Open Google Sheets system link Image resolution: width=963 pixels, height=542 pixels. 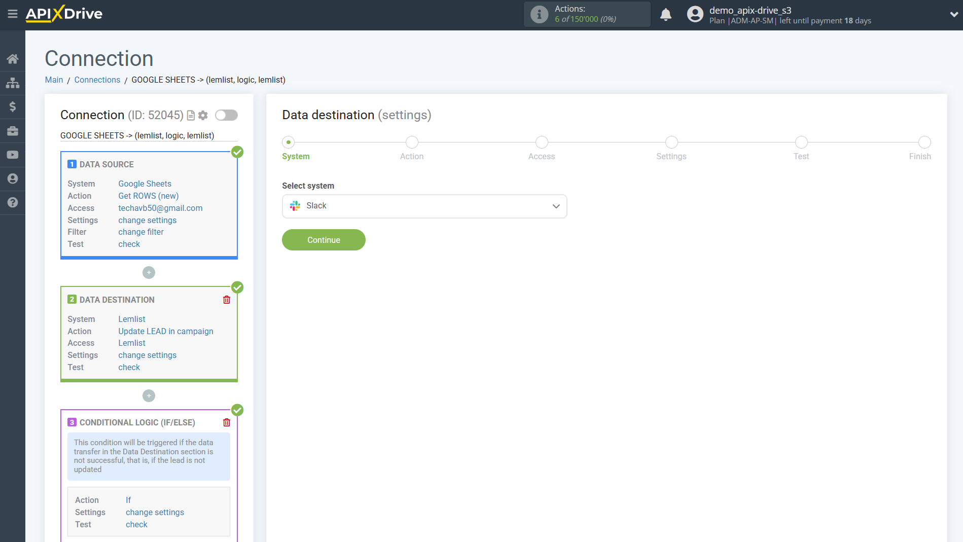[145, 184]
